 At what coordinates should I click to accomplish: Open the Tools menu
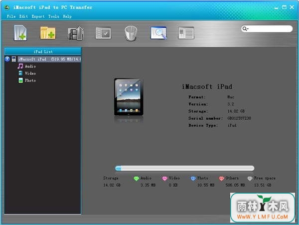(x=54, y=16)
